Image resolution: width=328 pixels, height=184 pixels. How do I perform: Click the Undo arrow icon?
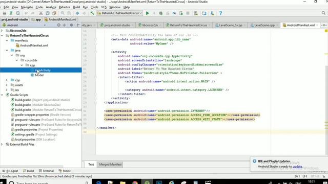tap(26, 13)
